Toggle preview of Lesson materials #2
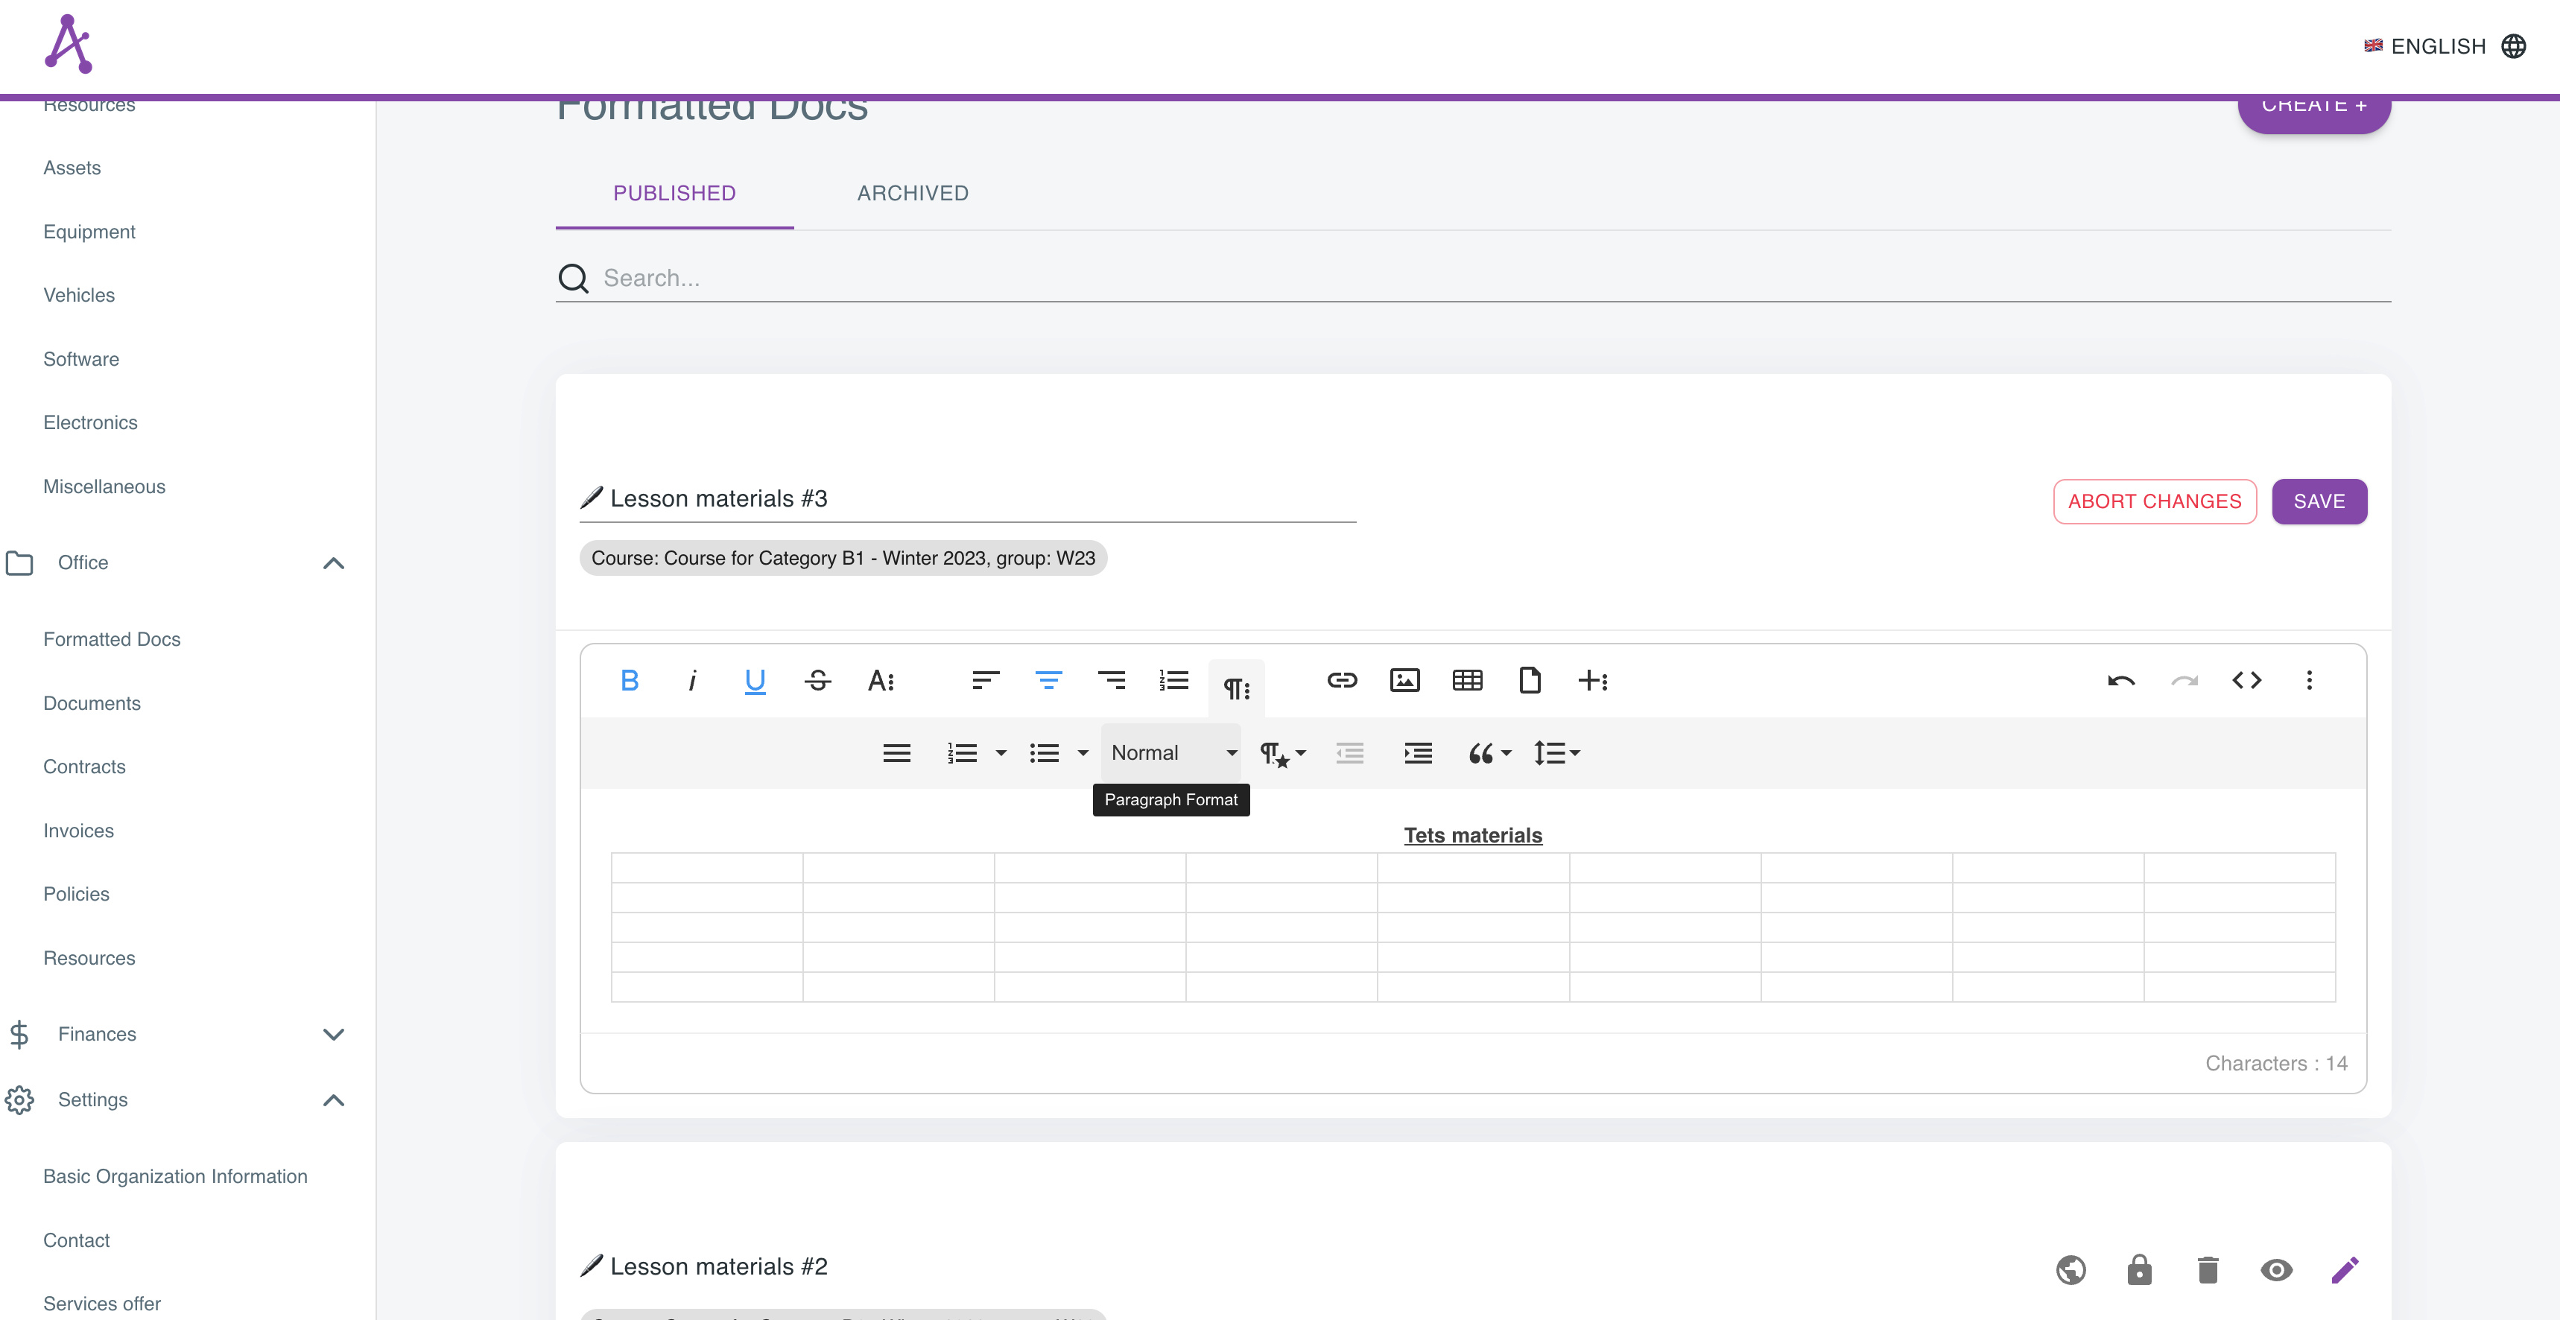This screenshot has height=1320, width=2560. 2278,1269
